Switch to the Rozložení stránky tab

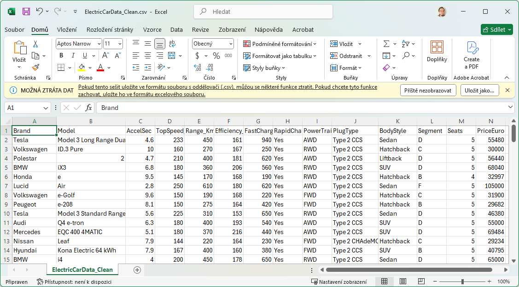pos(110,29)
